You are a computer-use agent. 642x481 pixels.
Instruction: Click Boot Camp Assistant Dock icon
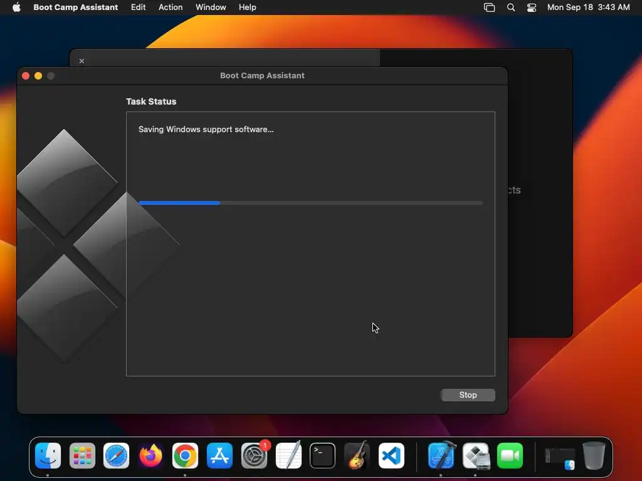tap(476, 455)
